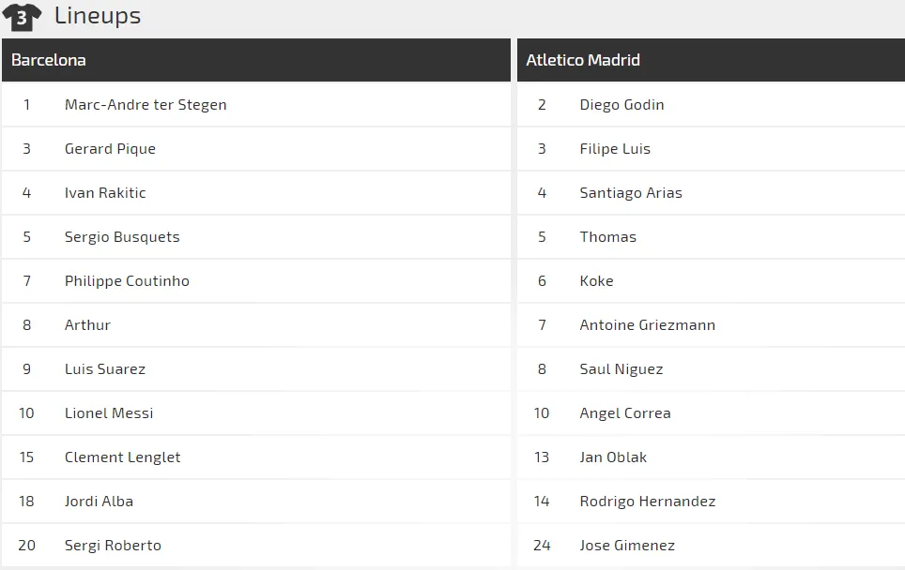Viewport: 905px width, 570px height.
Task: Open Sergio Busquets player row
Action: click(122, 237)
